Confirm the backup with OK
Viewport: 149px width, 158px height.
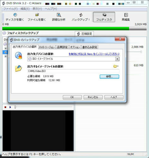pos(72,97)
